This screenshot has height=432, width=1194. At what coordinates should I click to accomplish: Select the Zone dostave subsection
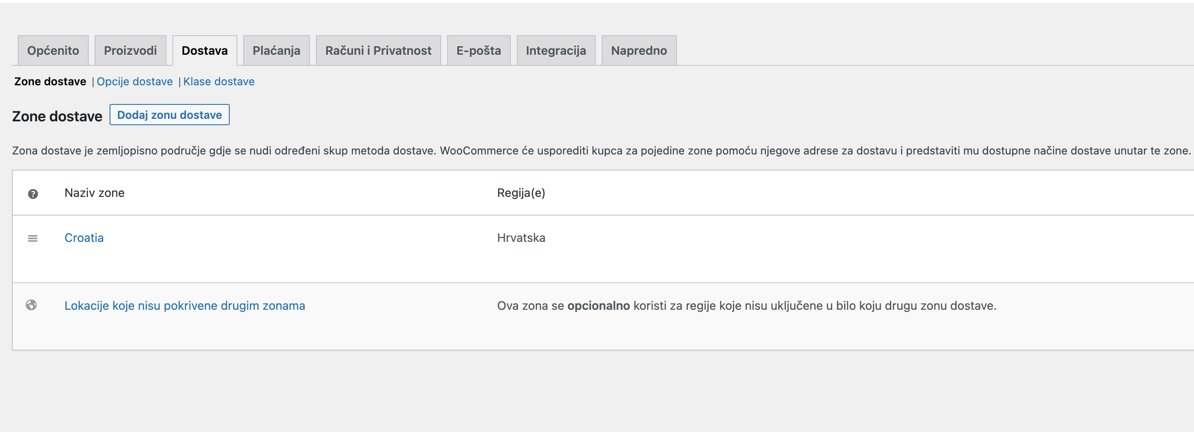(50, 81)
